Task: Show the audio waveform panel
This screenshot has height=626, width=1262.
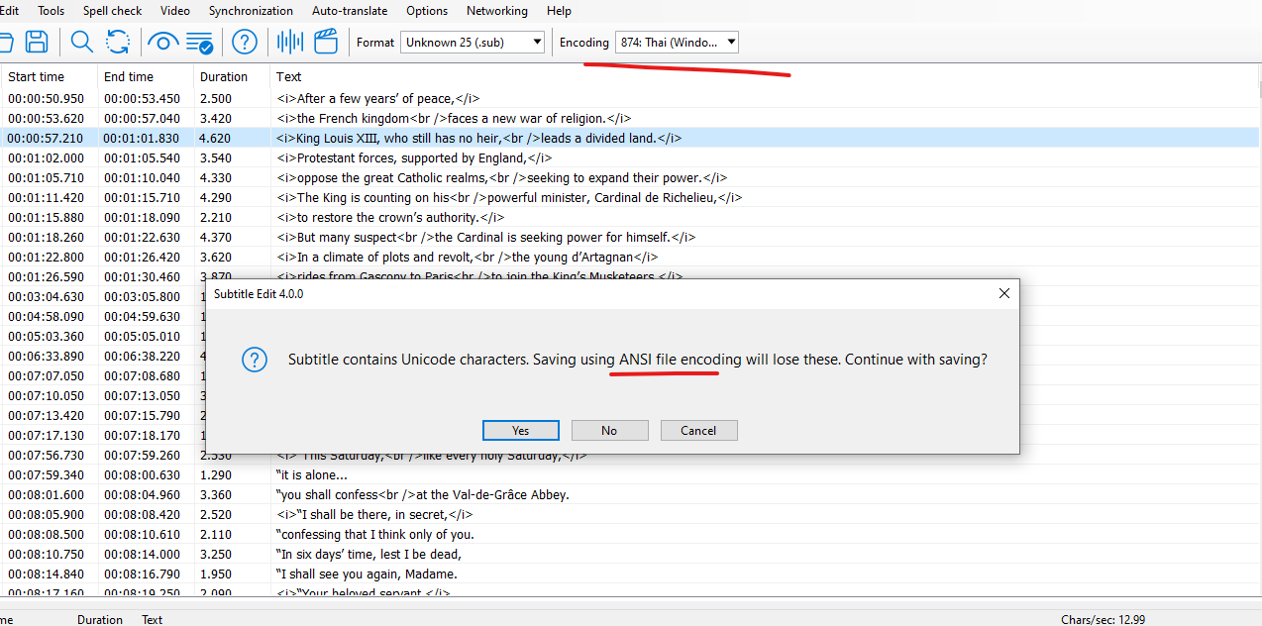Action: (288, 42)
